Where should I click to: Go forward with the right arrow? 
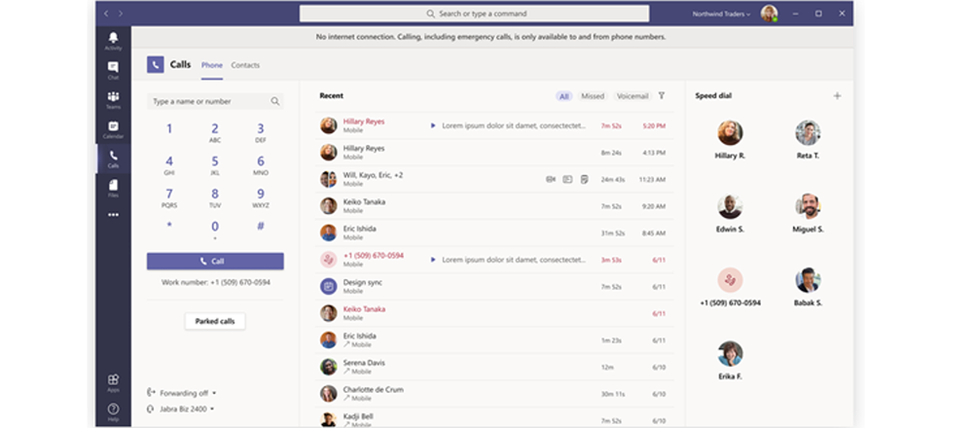coord(121,14)
